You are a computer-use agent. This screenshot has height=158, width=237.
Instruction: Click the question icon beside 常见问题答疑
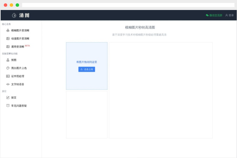(8, 106)
